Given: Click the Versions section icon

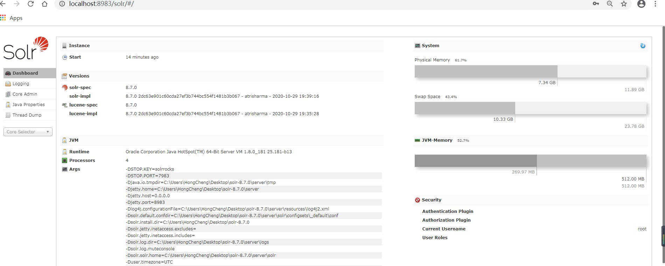Looking at the screenshot, I should [64, 76].
